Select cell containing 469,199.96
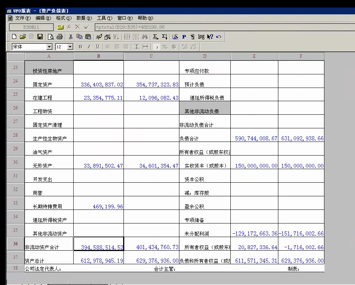The image size is (355, 285). click(x=99, y=203)
